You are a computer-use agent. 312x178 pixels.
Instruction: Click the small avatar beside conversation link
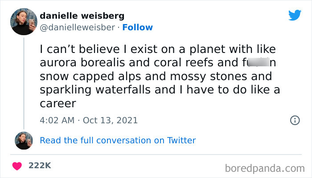(x=24, y=140)
